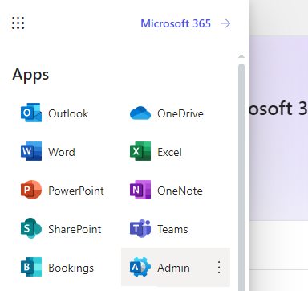The image size is (308, 291).
Task: Launch OneNote from its purple icon
Action: 140,190
